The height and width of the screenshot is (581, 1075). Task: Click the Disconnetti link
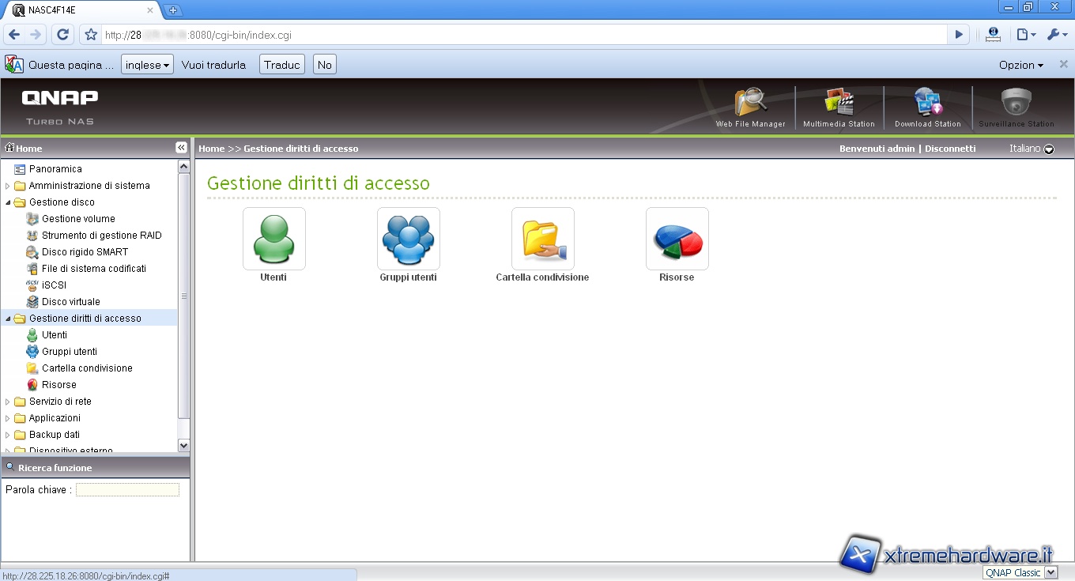coord(950,149)
